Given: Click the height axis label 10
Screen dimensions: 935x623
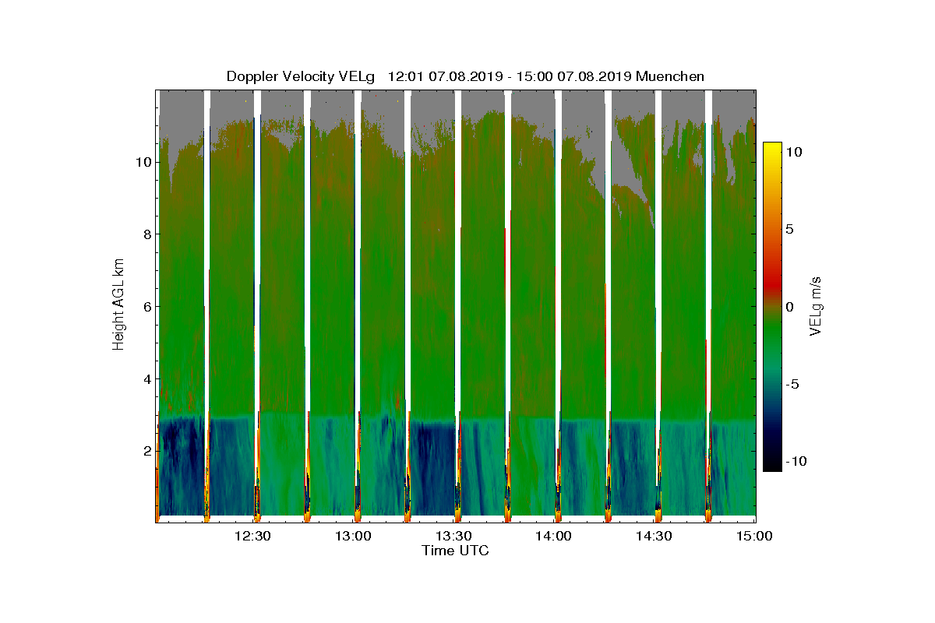Looking at the screenshot, I should coord(143,162).
